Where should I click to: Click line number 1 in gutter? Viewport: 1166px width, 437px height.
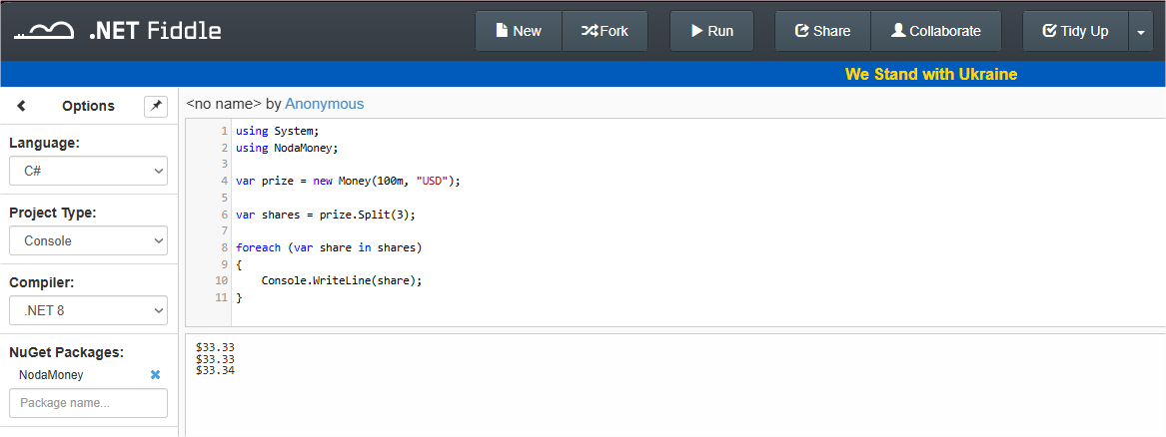point(224,131)
